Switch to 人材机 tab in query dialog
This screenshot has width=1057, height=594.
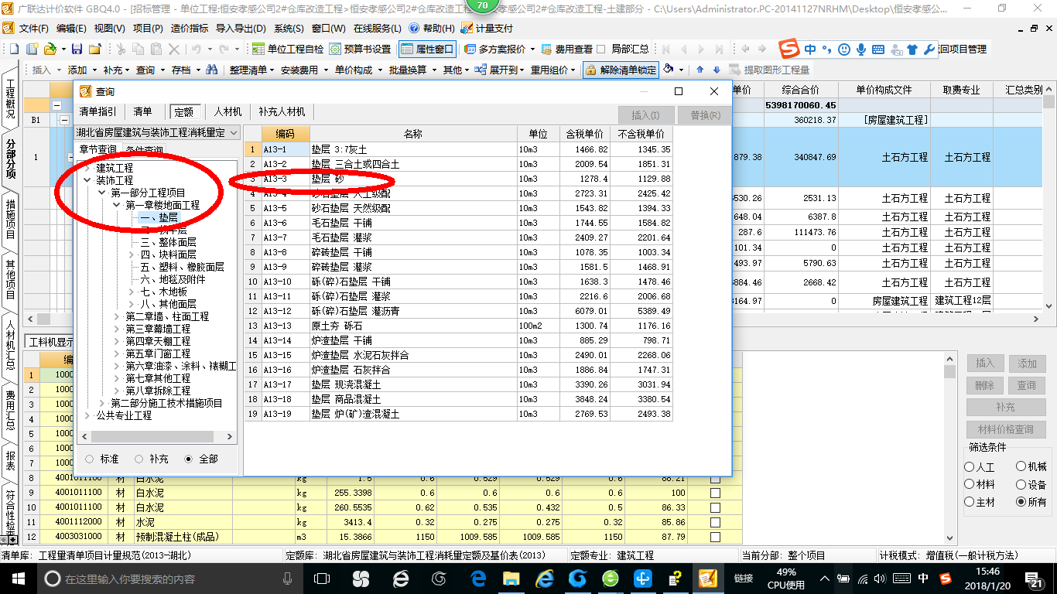(x=227, y=112)
